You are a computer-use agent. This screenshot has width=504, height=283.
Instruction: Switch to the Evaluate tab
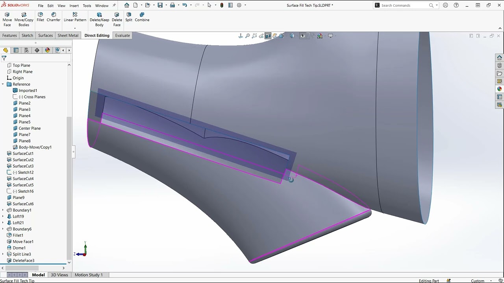[122, 35]
